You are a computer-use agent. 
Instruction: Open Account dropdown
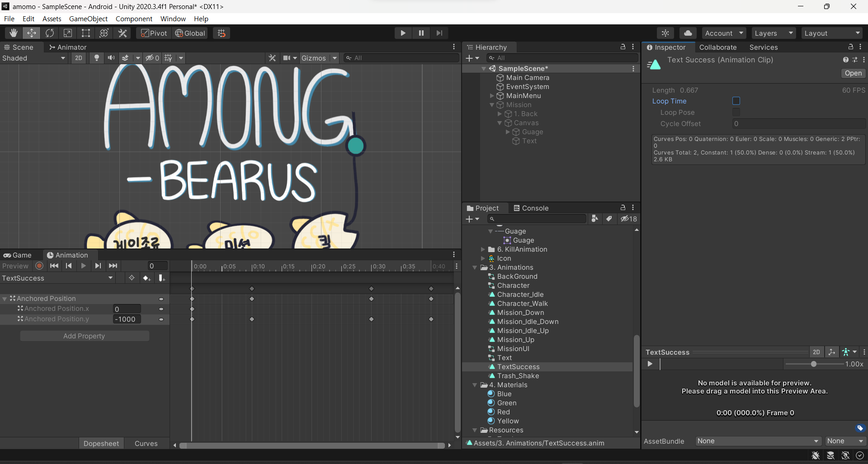pyautogui.click(x=724, y=33)
